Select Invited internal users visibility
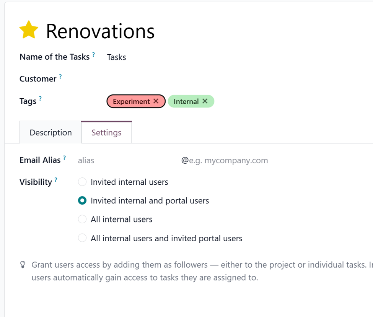 pos(82,182)
